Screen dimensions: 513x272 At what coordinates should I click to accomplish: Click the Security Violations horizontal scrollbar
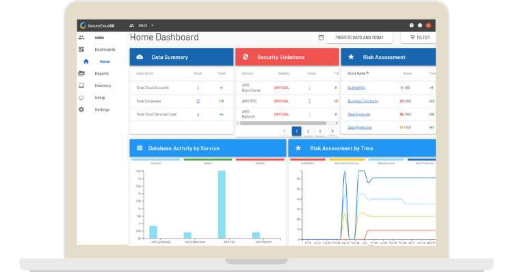tap(283, 123)
